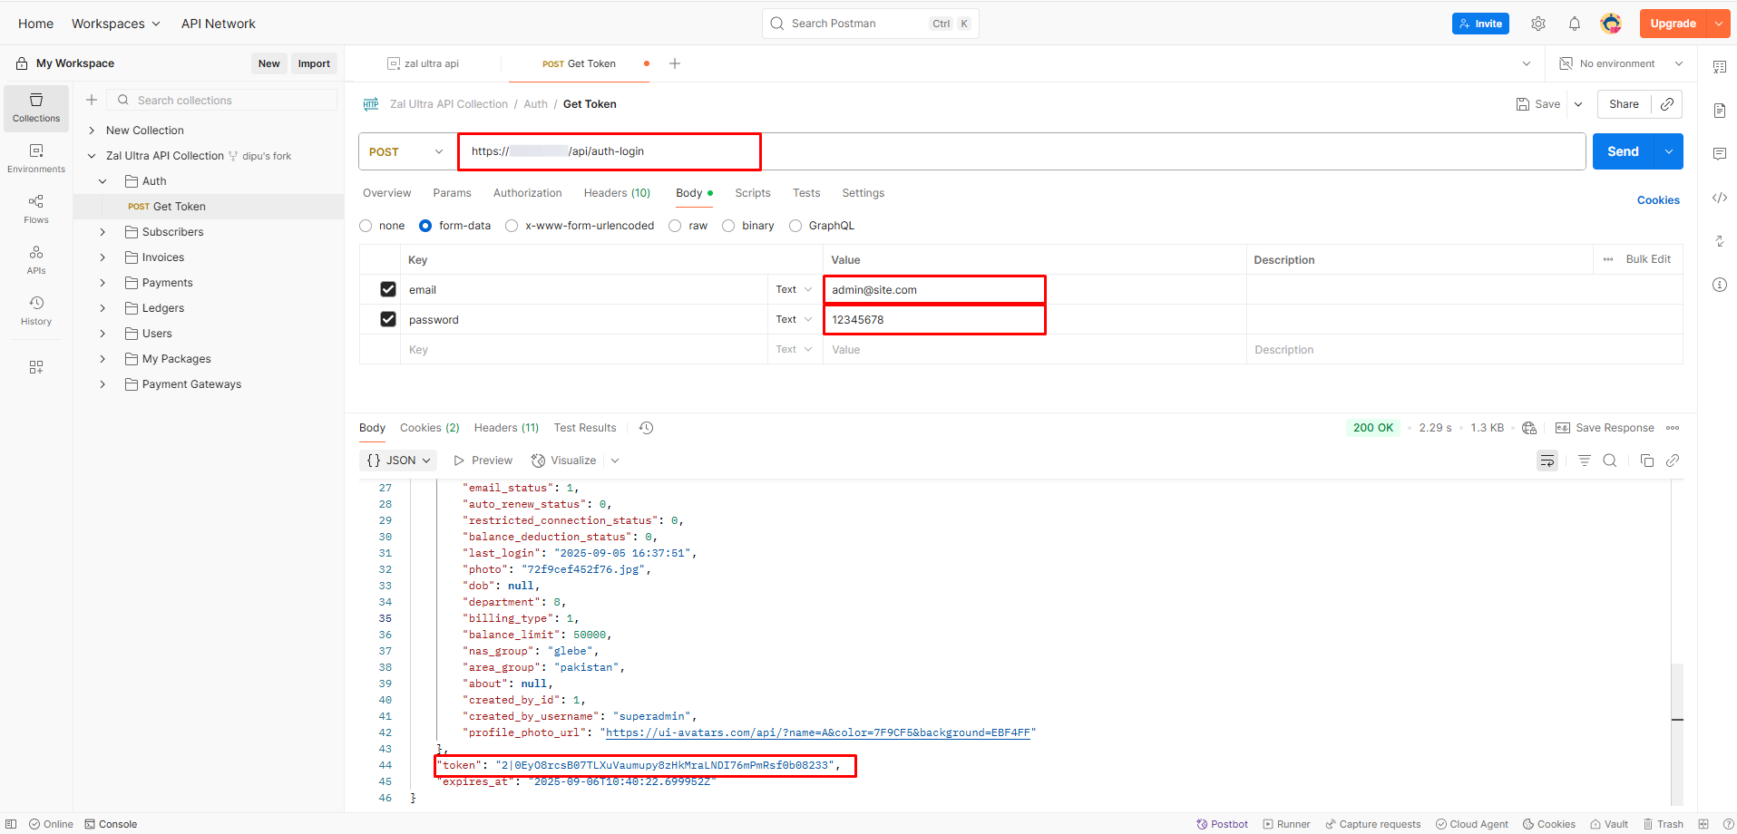Collapse the Zal Ultra API Collection
The image size is (1737, 834).
pos(92,156)
